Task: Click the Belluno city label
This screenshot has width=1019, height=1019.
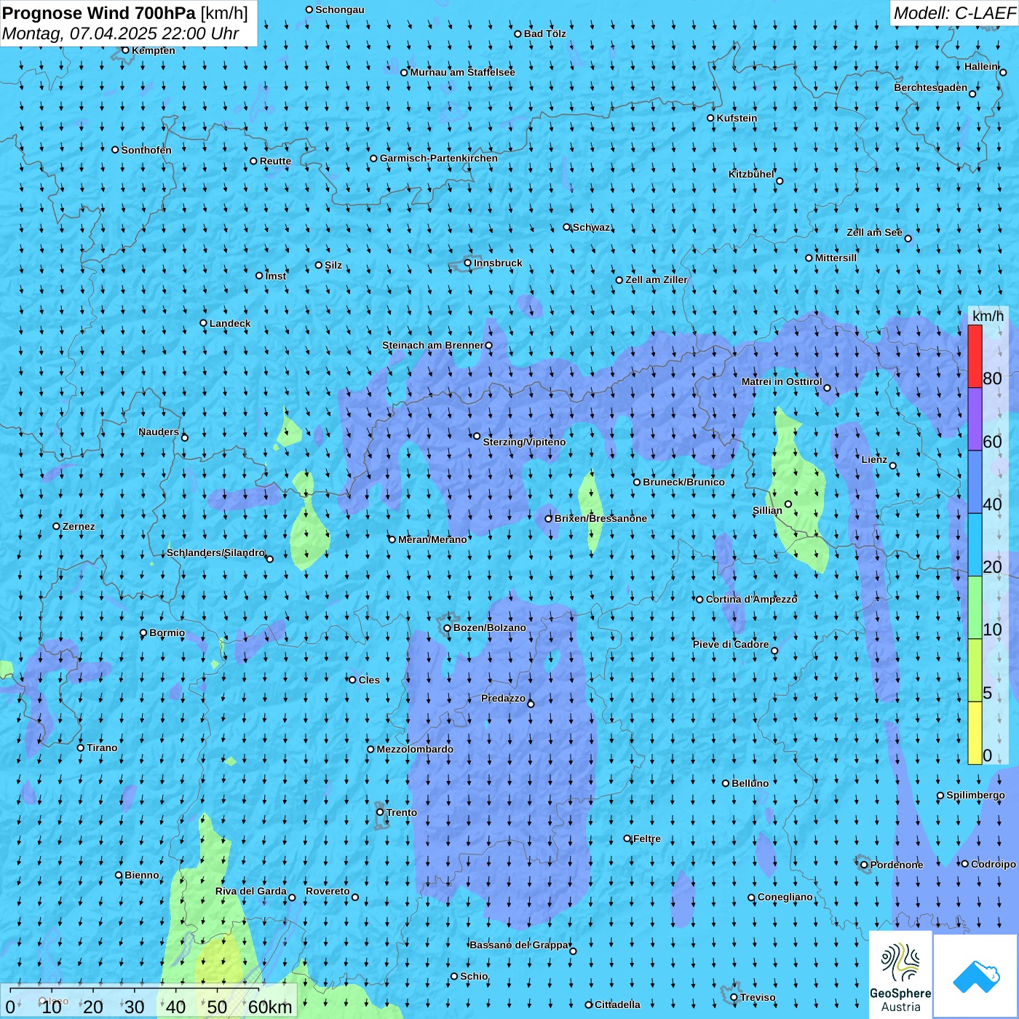Action: pyautogui.click(x=750, y=783)
